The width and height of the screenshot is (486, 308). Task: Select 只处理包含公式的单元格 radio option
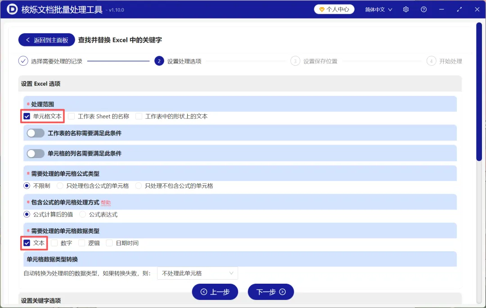click(x=60, y=186)
